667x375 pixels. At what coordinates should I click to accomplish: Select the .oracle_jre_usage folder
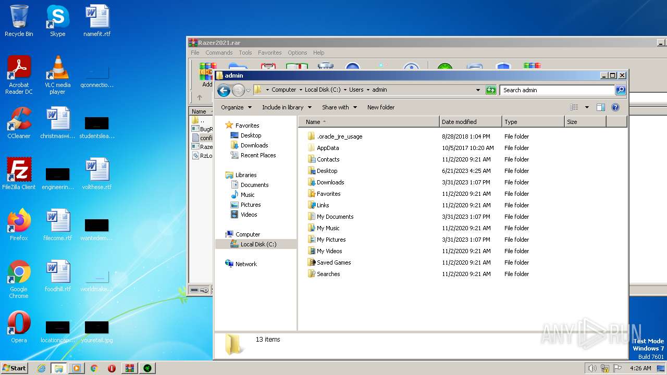pyautogui.click(x=335, y=136)
